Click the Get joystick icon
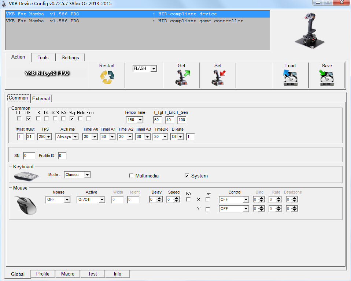 click(x=182, y=78)
